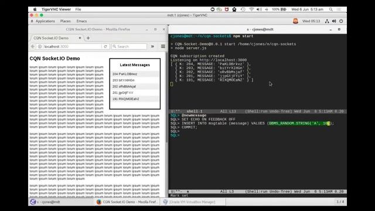Screen dimensions: 375x211
Task: Click the INSERT INTO msgtable statement
Action: click(x=252, y=124)
